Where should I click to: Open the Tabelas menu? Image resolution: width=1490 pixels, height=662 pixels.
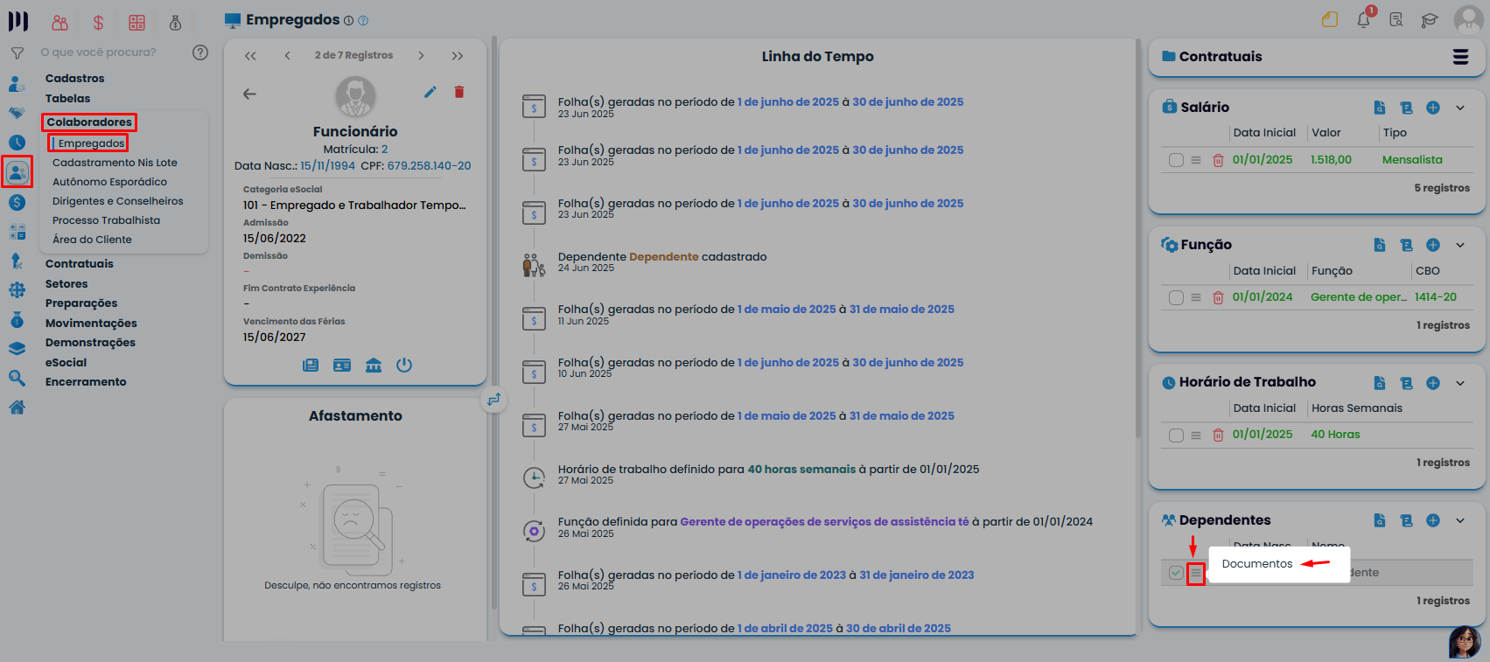click(x=67, y=99)
